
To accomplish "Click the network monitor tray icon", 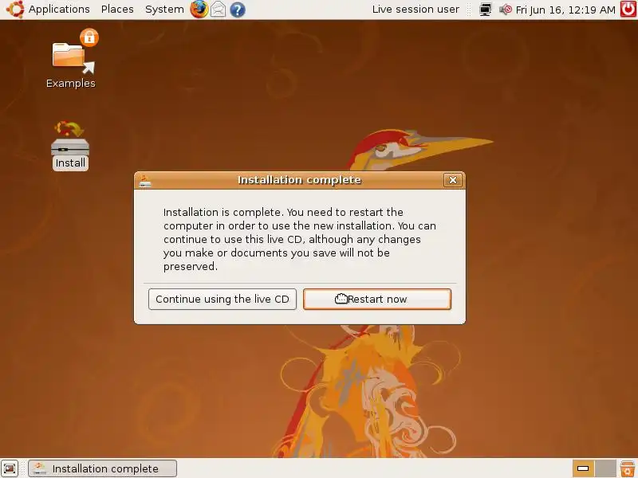I will click(485, 10).
